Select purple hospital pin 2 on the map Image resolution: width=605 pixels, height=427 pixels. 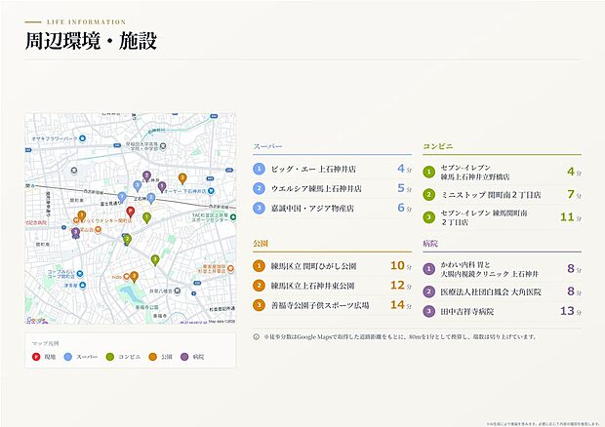pyautogui.click(x=146, y=176)
